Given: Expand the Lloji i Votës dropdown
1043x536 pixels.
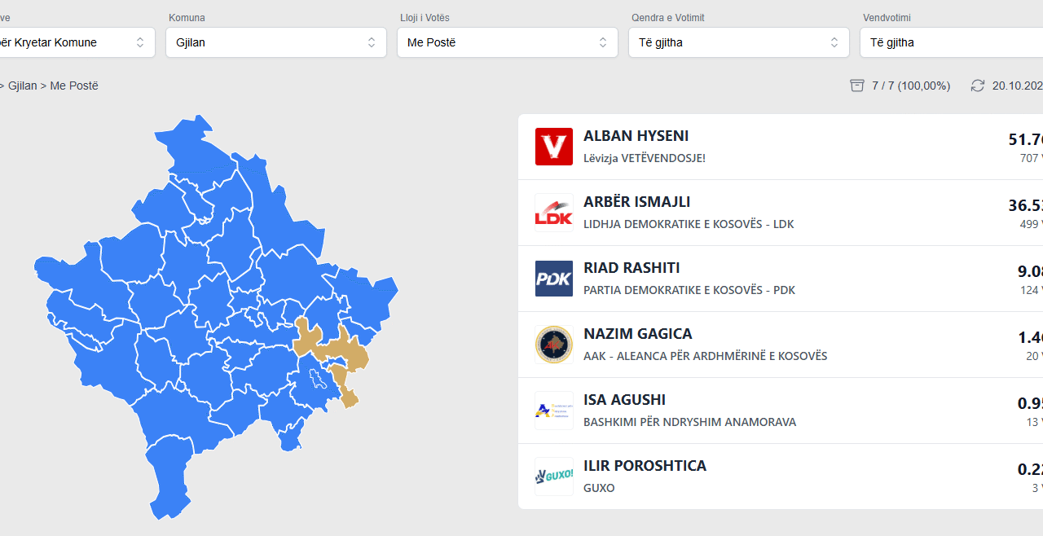Looking at the screenshot, I should point(507,42).
